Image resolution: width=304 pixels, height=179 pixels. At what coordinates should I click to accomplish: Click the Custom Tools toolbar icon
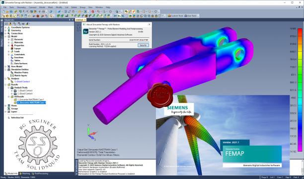pos(169,16)
